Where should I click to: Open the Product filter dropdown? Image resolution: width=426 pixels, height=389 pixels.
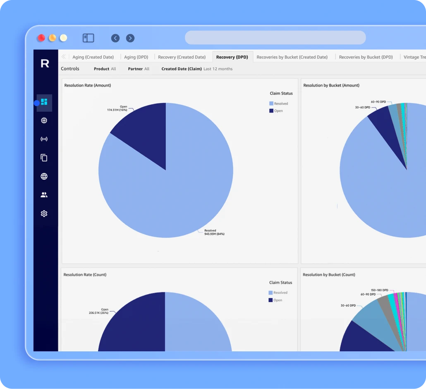click(105, 69)
